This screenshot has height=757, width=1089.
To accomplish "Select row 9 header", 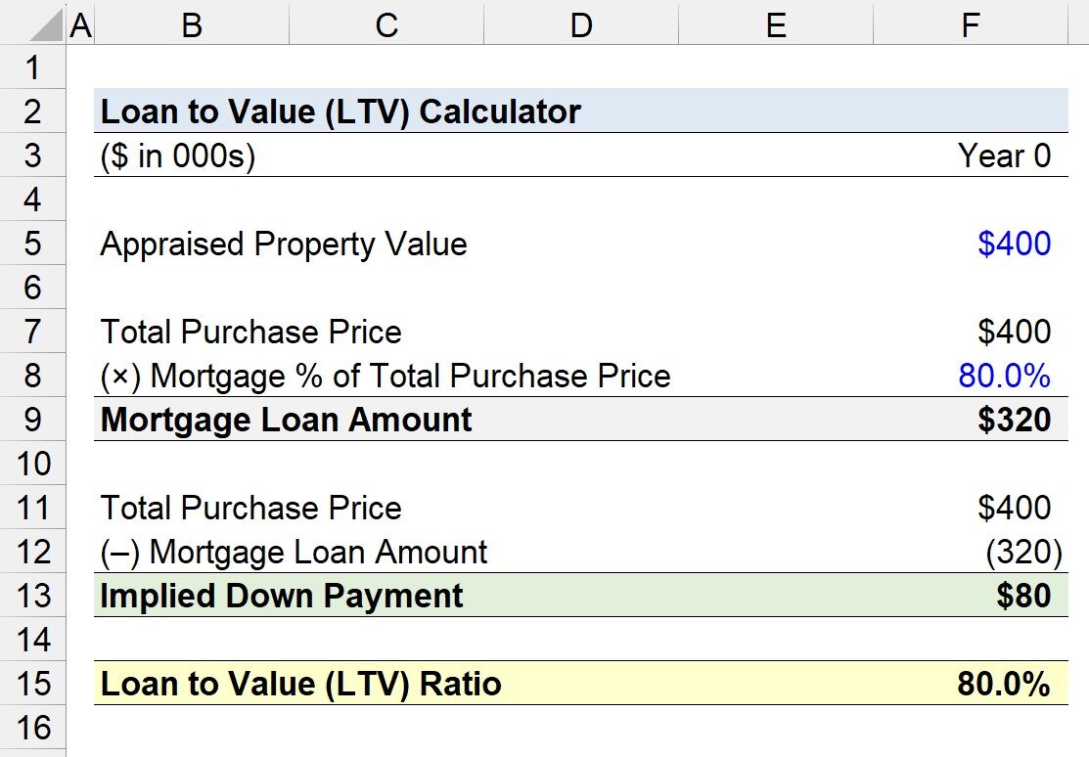I will click(x=32, y=419).
